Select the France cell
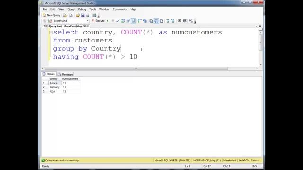303x170 pixels. click(x=55, y=83)
